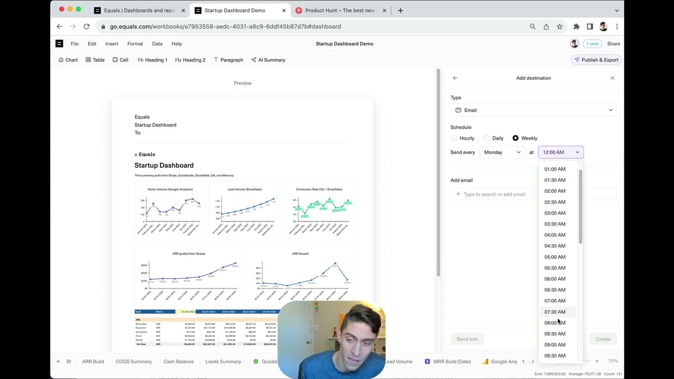674x379 pixels.
Task: Insert a Cell element from the toolbar
Action: 121,60
